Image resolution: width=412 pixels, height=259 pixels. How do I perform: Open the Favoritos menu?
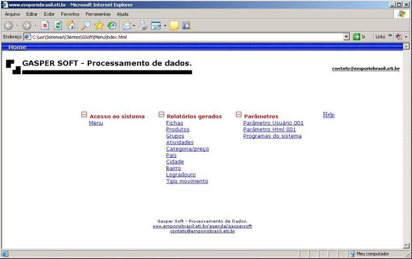[x=70, y=14]
